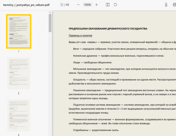This screenshot has height=136, width=176.
Task: Go to page 3 thumbnail
Action: point(18,115)
